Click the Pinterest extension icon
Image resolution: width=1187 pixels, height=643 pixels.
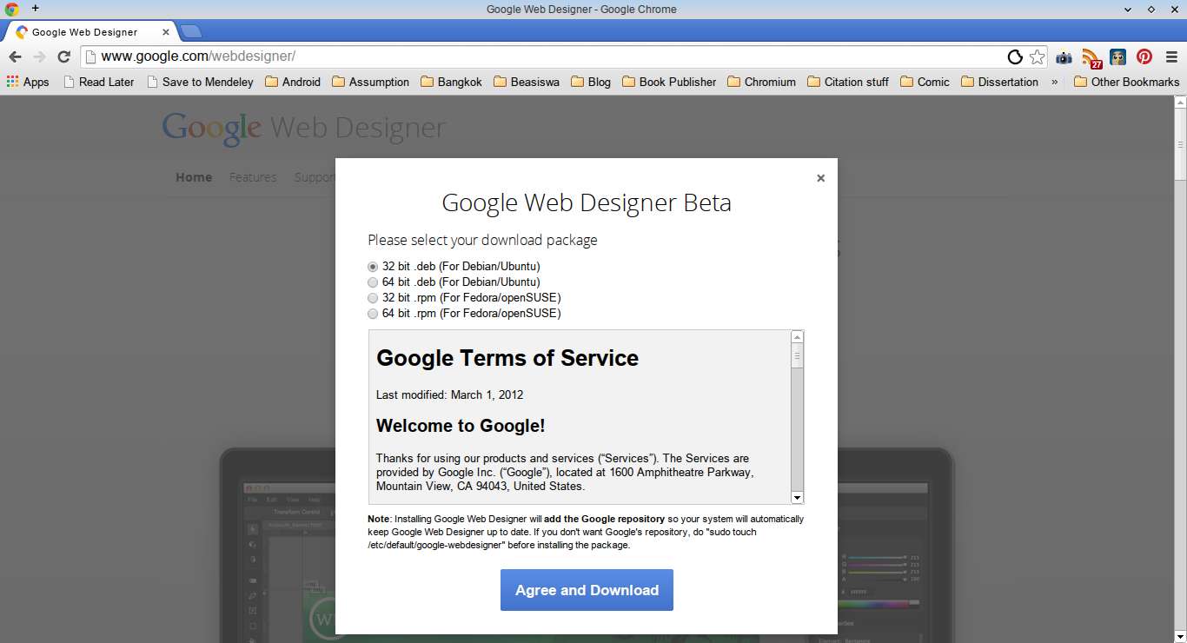[1144, 57]
